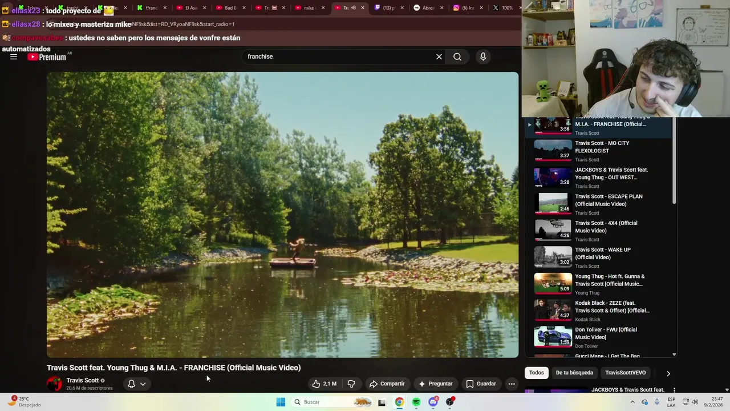The image size is (730, 411).
Task: Click the playlist panel scrollbar thumb
Action: 674,161
